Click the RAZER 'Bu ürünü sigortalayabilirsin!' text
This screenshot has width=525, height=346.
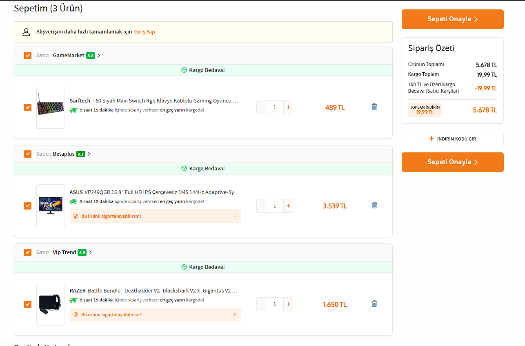111,315
